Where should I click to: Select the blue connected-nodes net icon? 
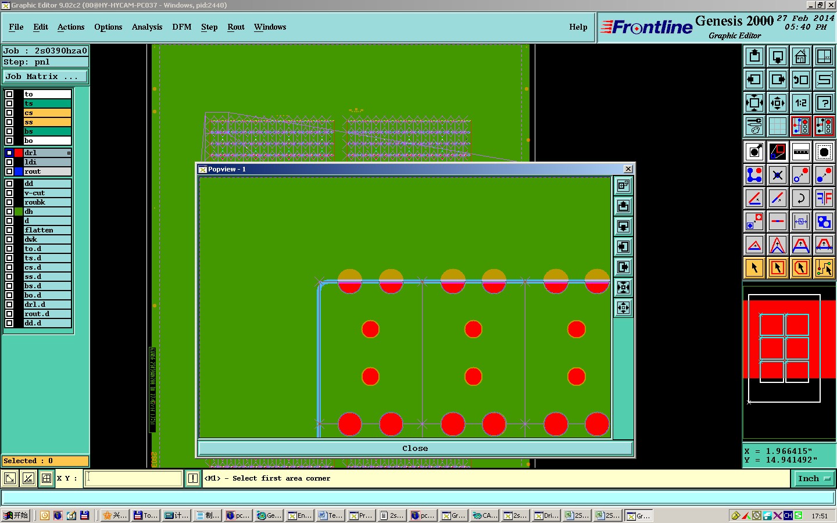coord(754,175)
